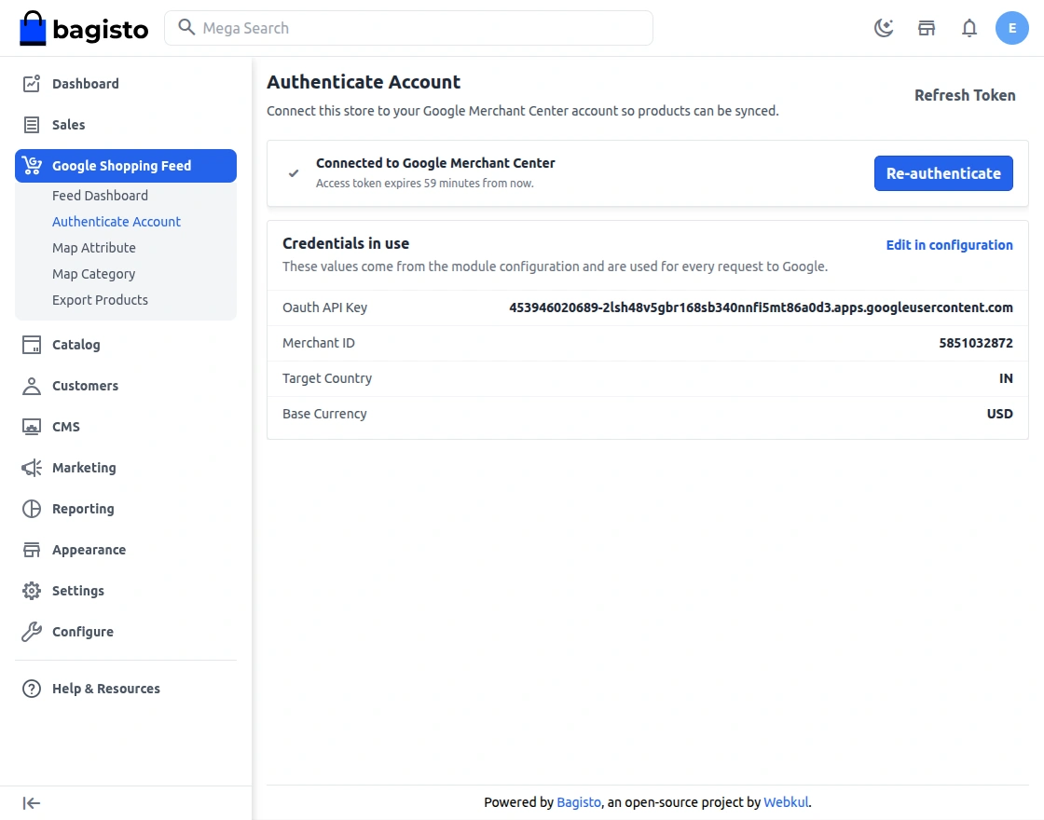Image resolution: width=1044 pixels, height=820 pixels.
Task: Click the Help question mark icon
Action: tap(32, 689)
